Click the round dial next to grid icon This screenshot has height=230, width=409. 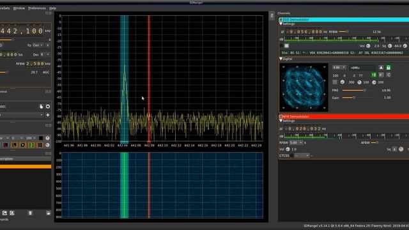coord(48,145)
